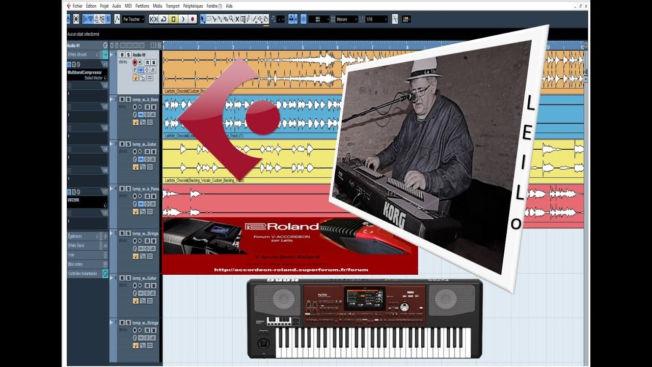This screenshot has width=652, height=367.
Task: Open the Aide menu
Action: [229, 6]
